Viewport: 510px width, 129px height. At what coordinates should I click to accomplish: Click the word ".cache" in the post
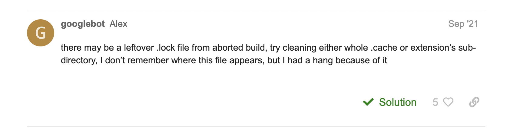click(x=384, y=48)
